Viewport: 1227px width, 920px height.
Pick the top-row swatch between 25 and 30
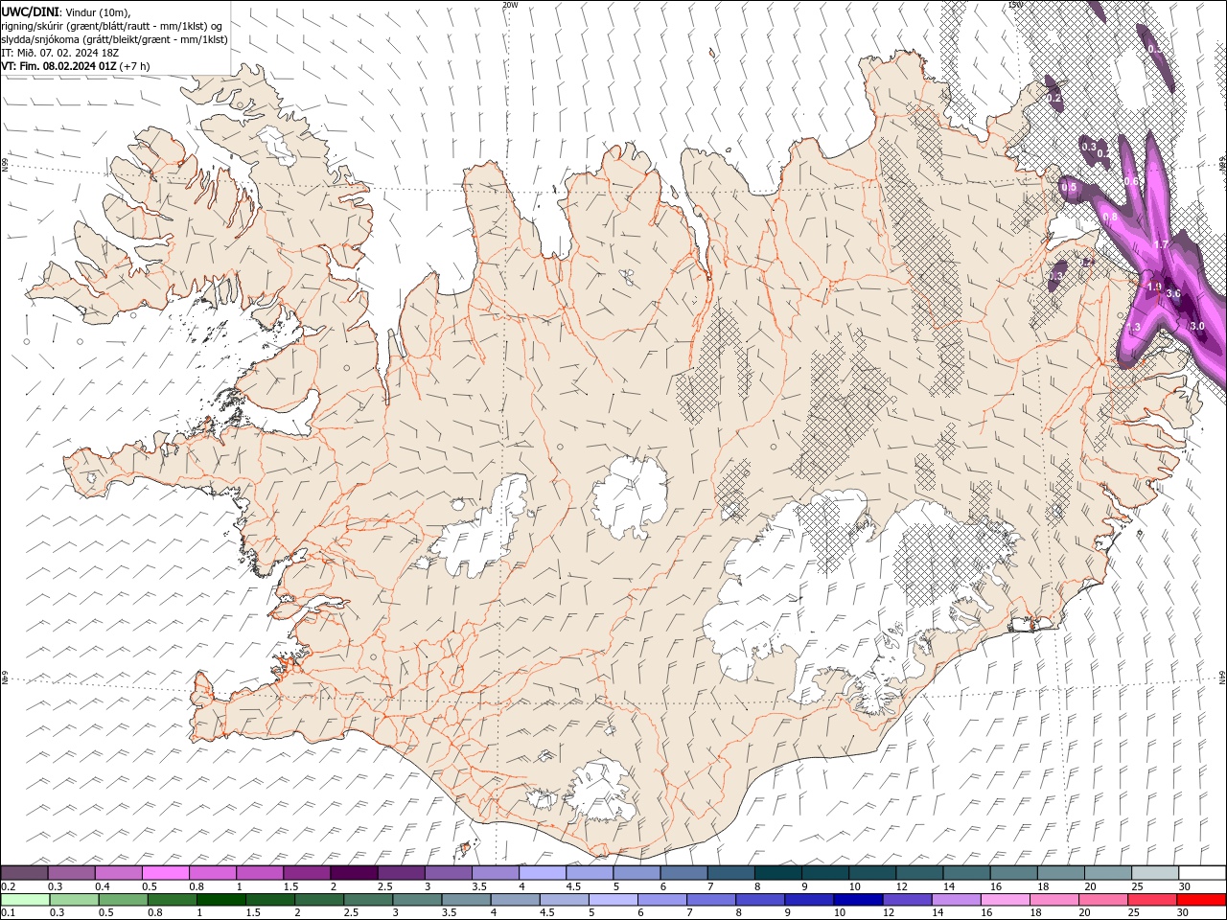point(1155,872)
